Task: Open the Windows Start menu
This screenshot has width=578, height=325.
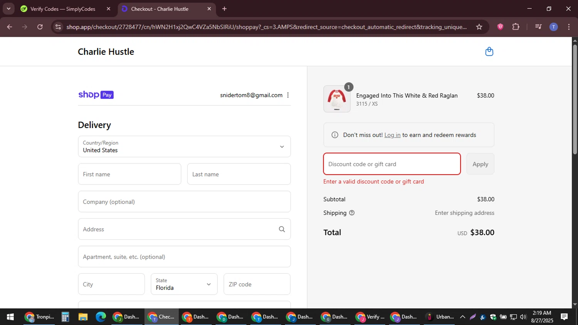Action: (x=10, y=317)
